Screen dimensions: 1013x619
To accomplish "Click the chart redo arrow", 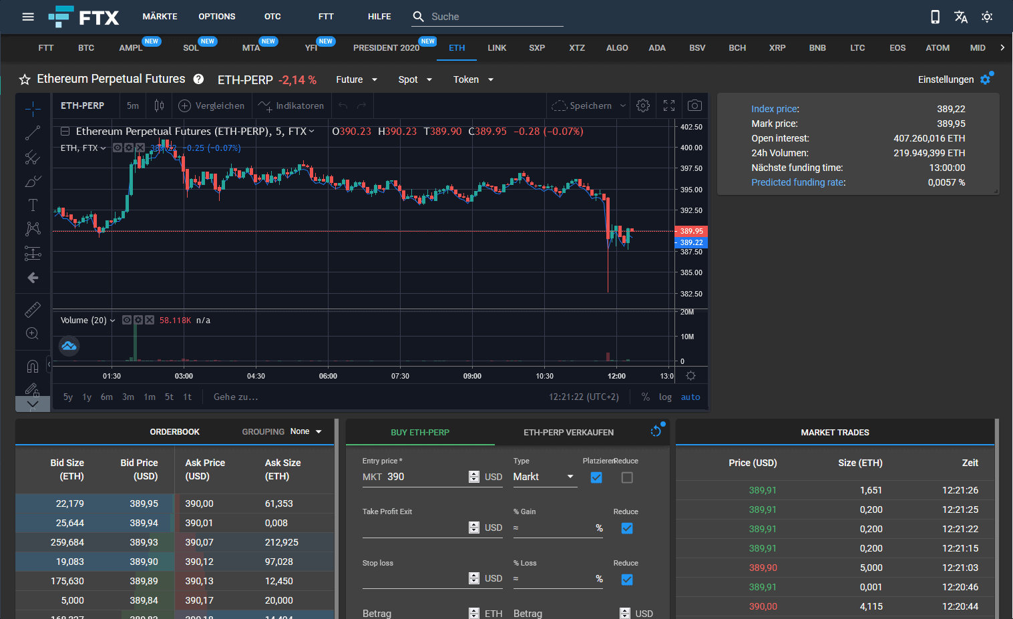I will (361, 106).
